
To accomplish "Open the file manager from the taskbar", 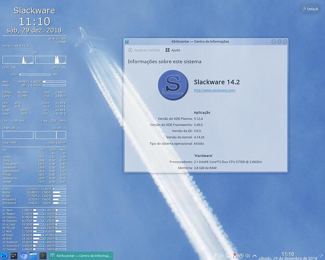I will [x=33, y=256].
